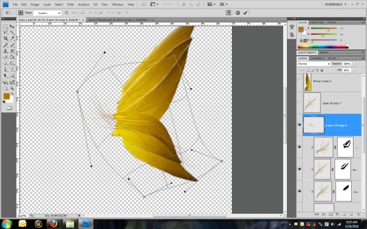Select the Path Selection tool
This screenshot has height=229, width=367.
coord(5,76)
